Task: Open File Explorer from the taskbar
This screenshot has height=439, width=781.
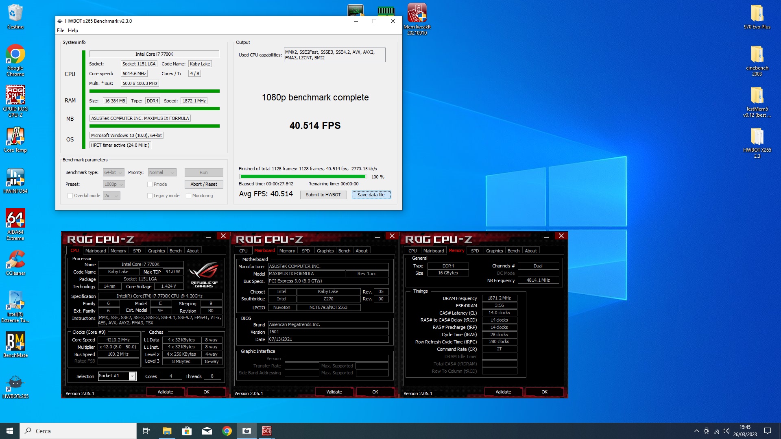Action: (167, 431)
